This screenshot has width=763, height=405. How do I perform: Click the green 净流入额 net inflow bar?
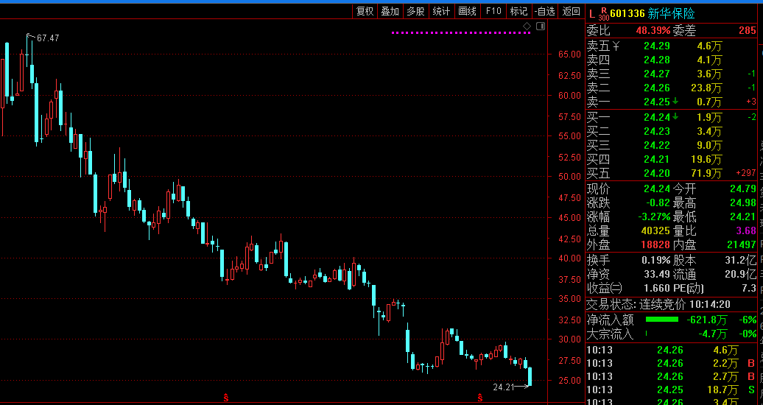(661, 320)
